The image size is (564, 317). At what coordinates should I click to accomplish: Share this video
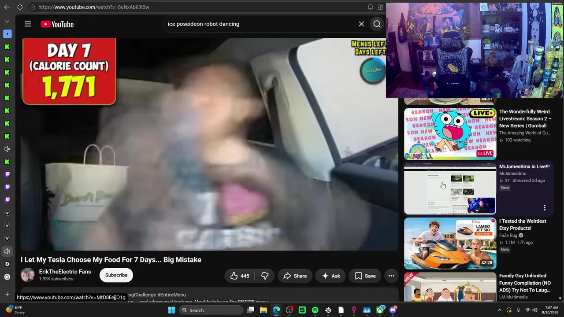[x=295, y=276]
